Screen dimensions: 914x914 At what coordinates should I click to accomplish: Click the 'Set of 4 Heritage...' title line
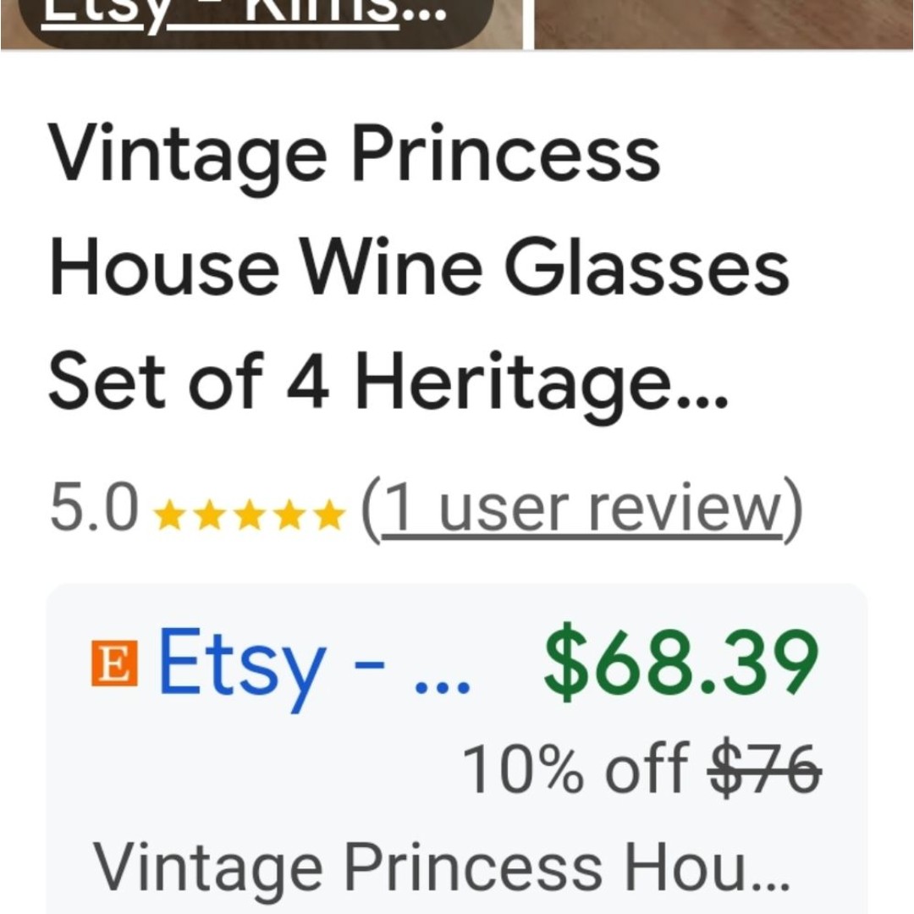coord(388,385)
